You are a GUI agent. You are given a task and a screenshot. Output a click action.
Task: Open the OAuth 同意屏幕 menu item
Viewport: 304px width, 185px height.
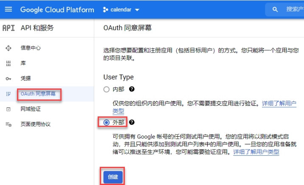38,94
